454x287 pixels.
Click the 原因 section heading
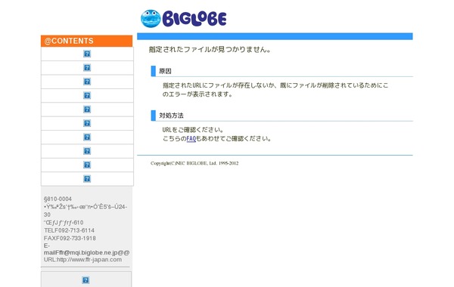(x=165, y=71)
